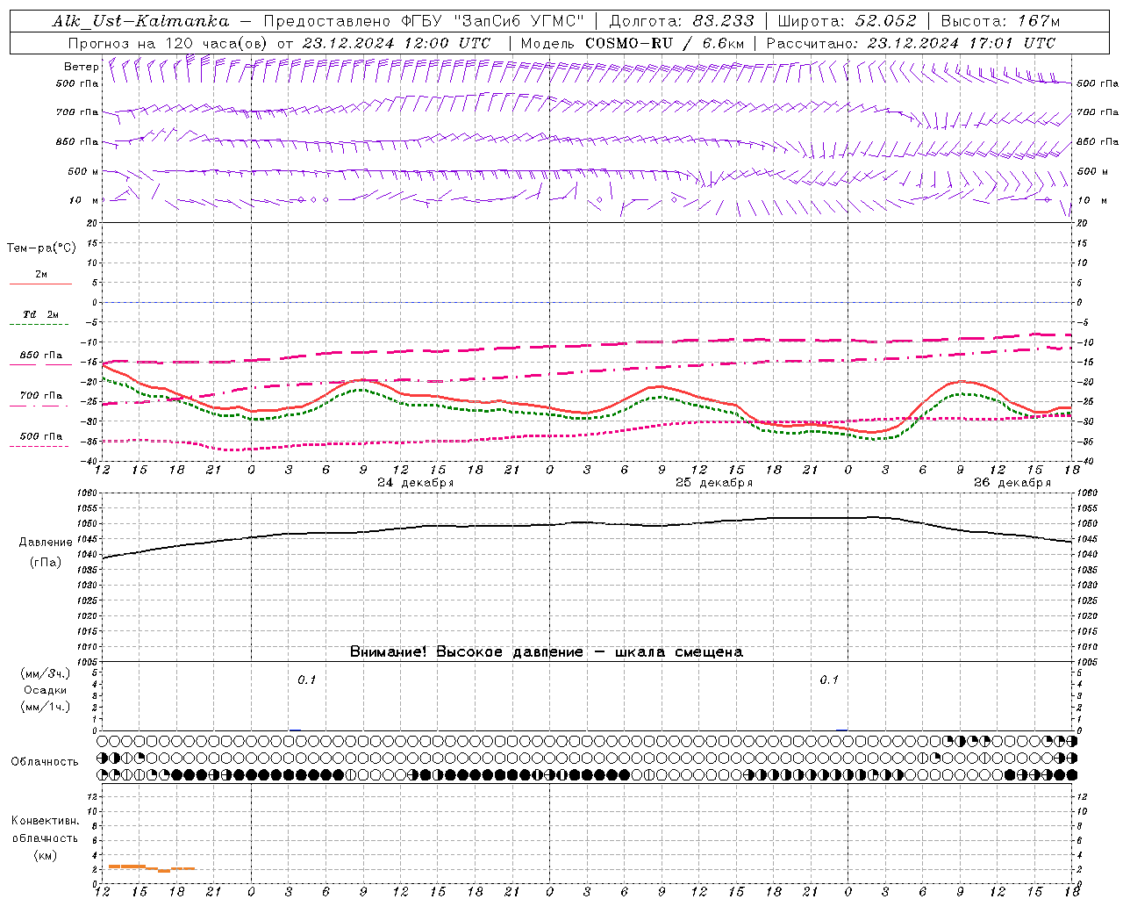Viewport: 1123px width, 899px height.
Task: Click the 'Тем-ра(°C)' temperature label
Action: (x=41, y=248)
